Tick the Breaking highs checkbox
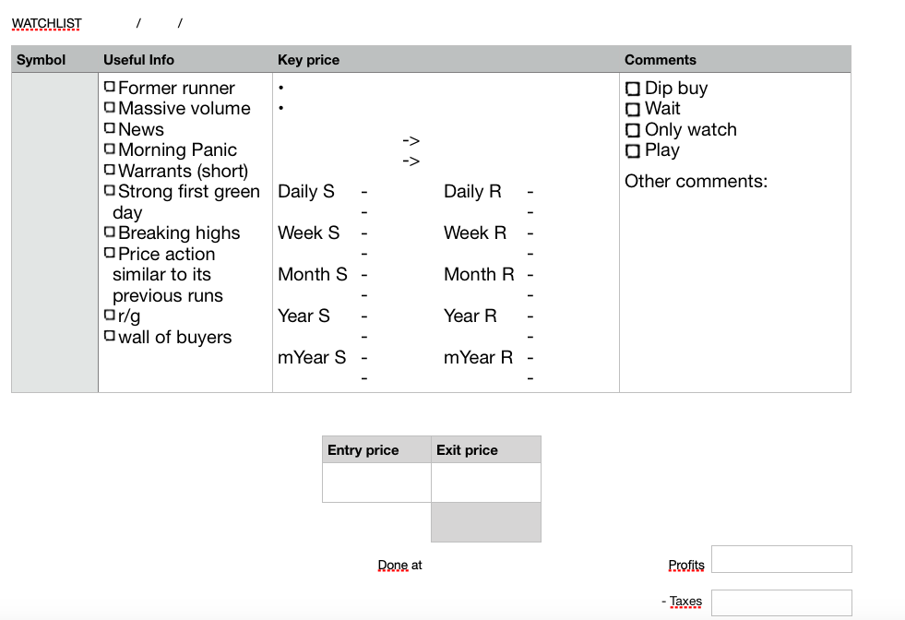Viewport: 905px width, 620px height. pyautogui.click(x=111, y=232)
